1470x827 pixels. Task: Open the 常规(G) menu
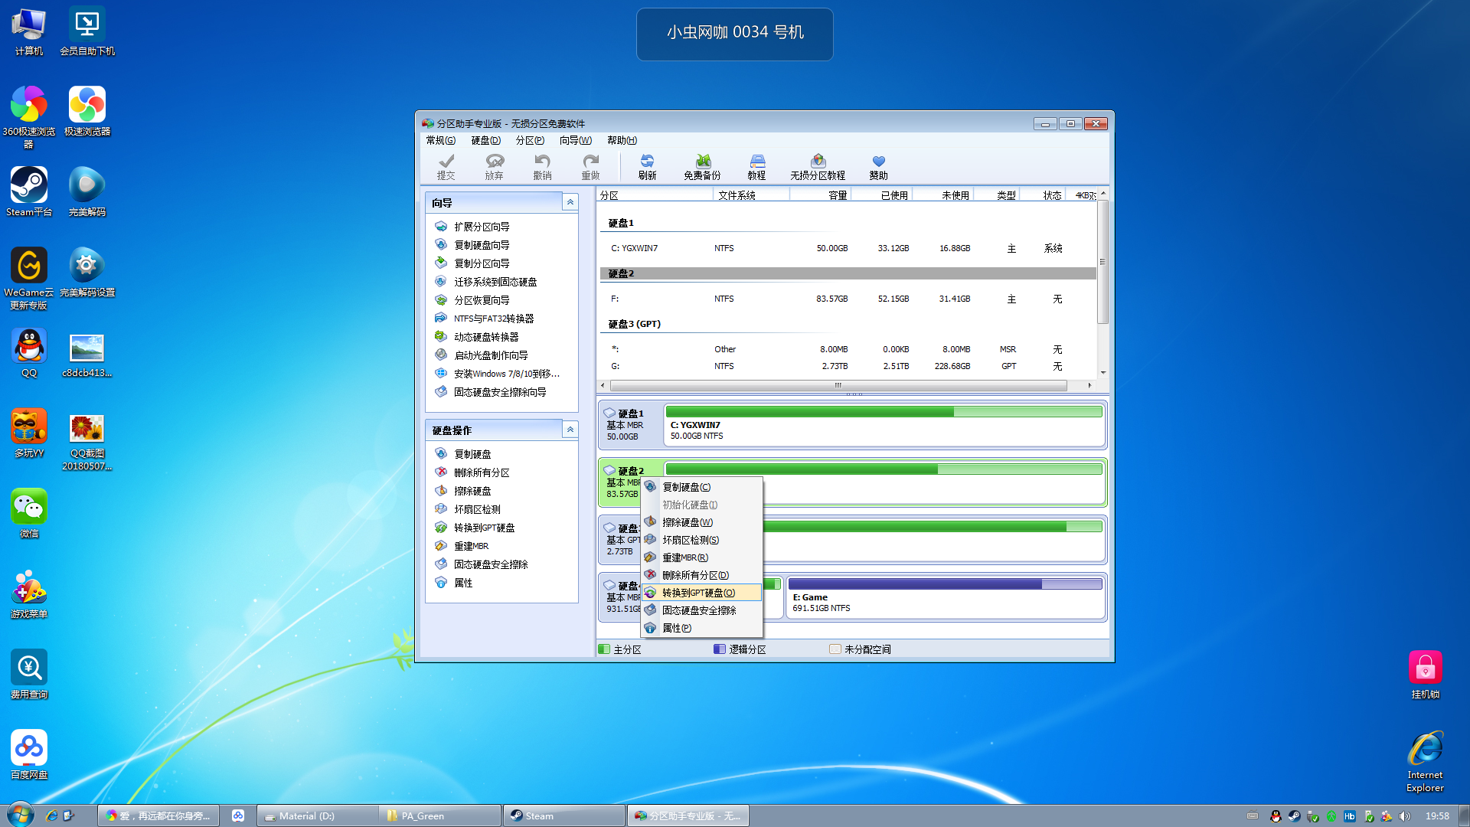[x=440, y=140]
